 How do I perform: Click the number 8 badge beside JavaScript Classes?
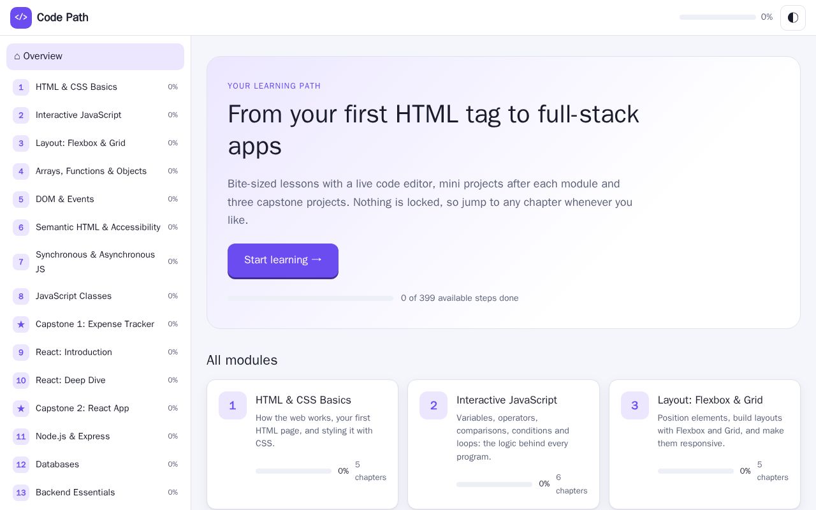coord(21,296)
